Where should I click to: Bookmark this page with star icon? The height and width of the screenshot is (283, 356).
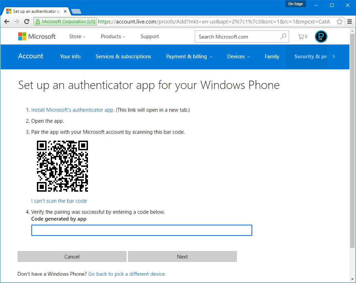[339, 22]
